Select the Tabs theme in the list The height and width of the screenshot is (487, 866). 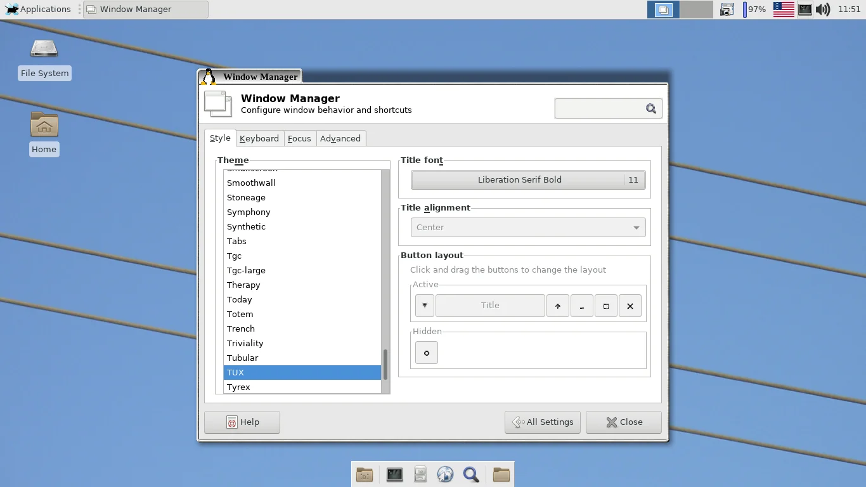[302, 241]
